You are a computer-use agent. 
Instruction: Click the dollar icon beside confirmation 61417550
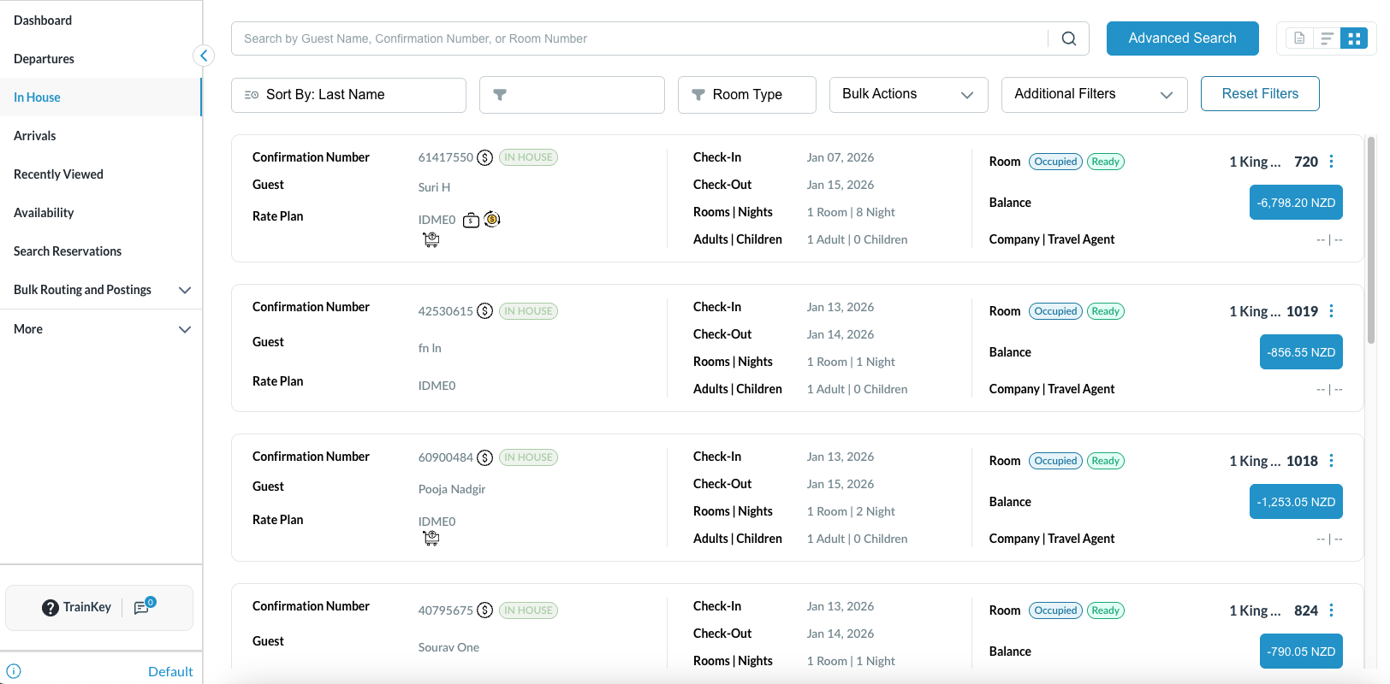point(484,157)
